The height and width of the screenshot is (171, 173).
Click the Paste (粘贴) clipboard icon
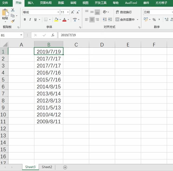pyautogui.click(x=5, y=12)
